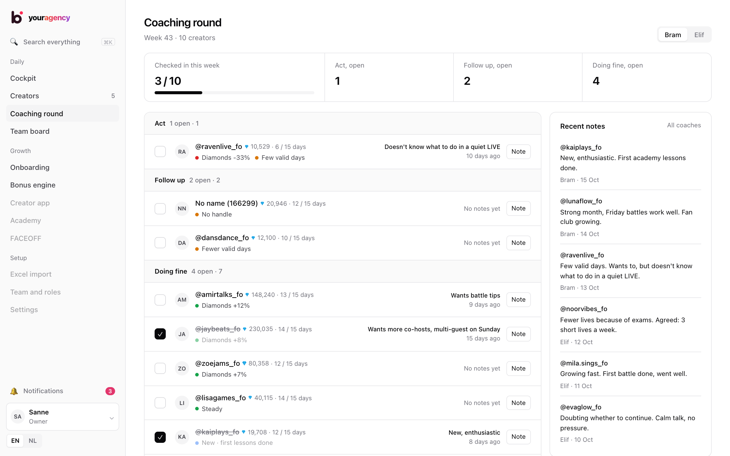
Task: Switch to Elif's coaching round tab
Action: pos(699,35)
